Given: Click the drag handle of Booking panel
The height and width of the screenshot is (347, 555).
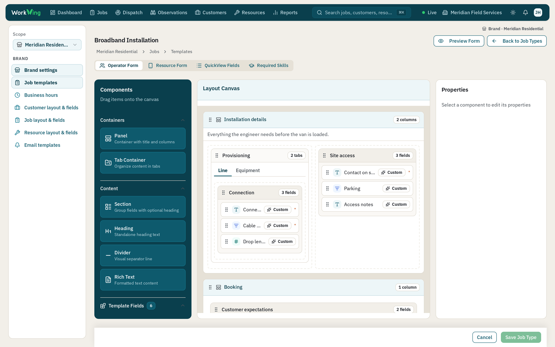Looking at the screenshot, I should click(210, 287).
